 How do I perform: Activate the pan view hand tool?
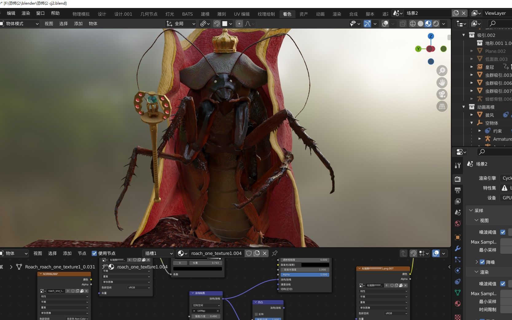442,83
